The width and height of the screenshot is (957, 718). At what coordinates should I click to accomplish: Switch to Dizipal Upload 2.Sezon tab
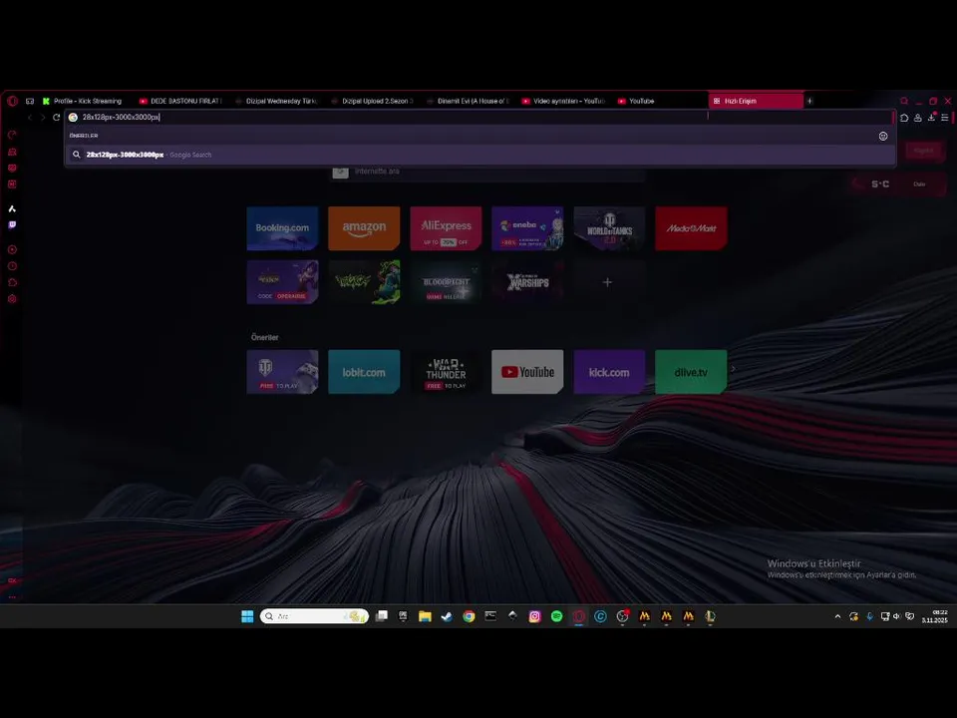[373, 102]
